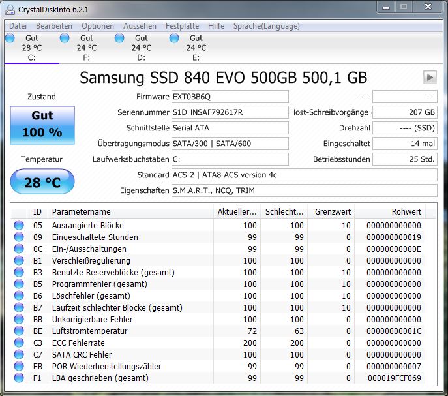Click status orb for BB Unkorrigierbare Fehler
448x396 pixels.
coord(19,319)
